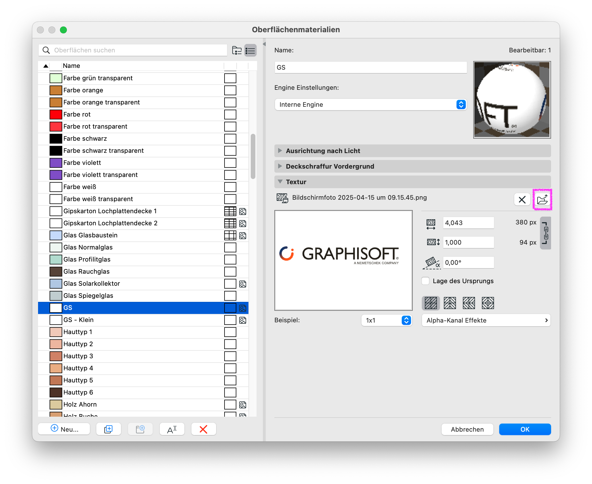Click the texture file icon beside Bildschirmfoto

point(282,198)
